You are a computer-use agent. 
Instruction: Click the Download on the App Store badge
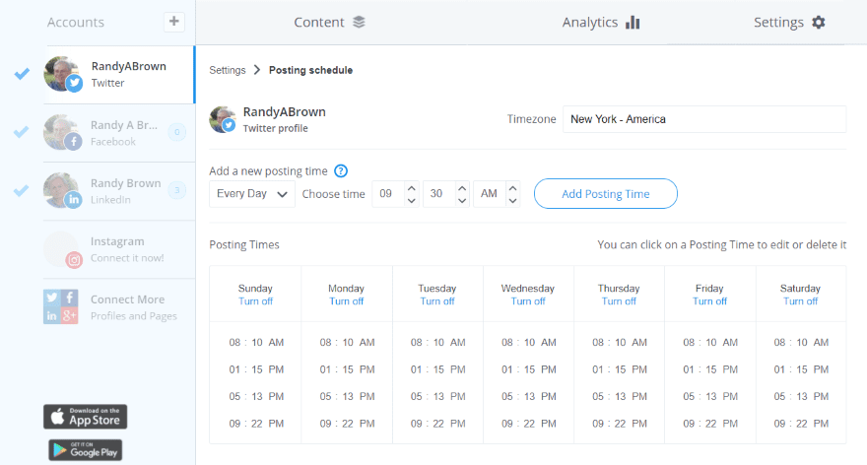[x=85, y=416]
